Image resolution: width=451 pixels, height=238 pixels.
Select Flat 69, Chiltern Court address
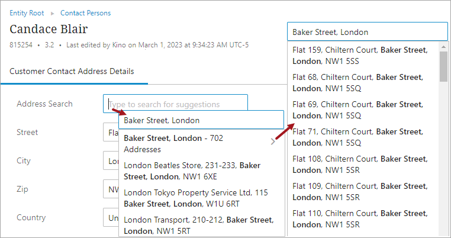coord(362,110)
